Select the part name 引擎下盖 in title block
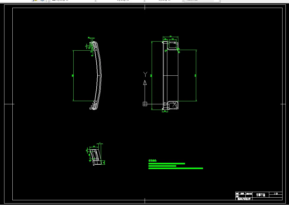The width and height of the screenshot is (289, 205). coord(261,195)
